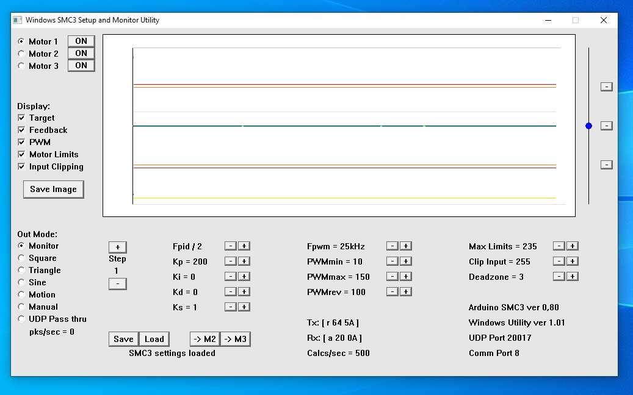633x395 pixels.
Task: Click the SMC3 settings loaded status text
Action: (x=172, y=353)
